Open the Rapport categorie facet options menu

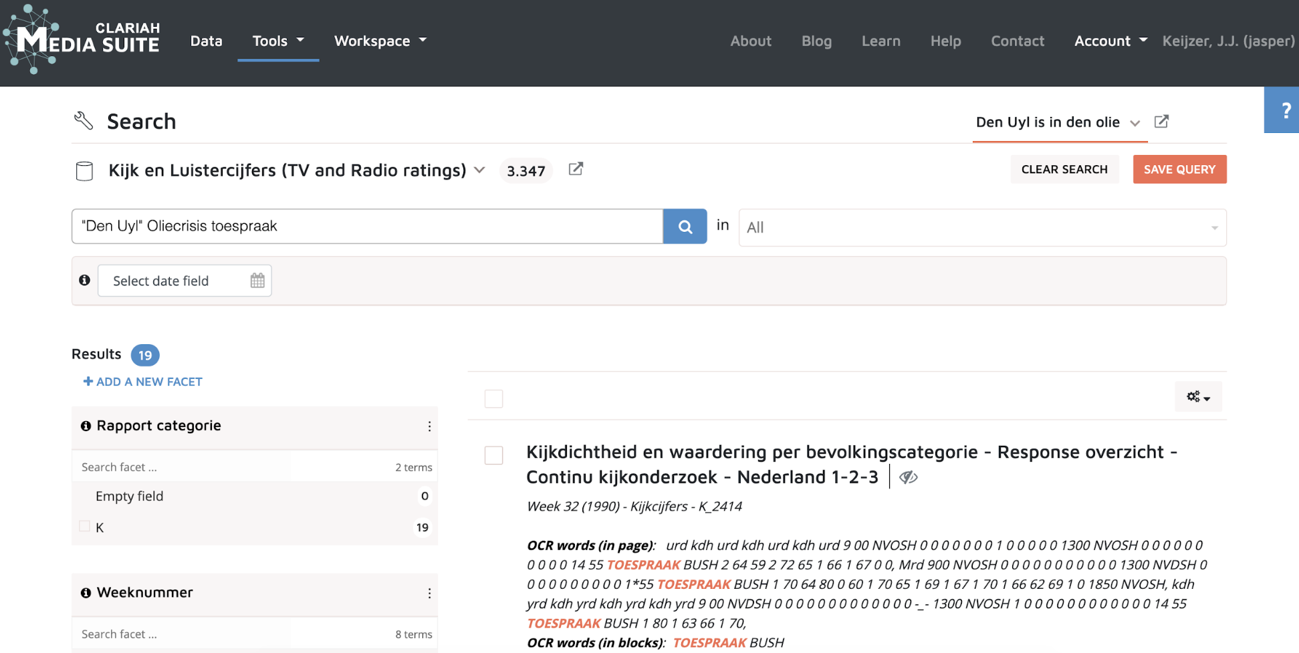[429, 426]
